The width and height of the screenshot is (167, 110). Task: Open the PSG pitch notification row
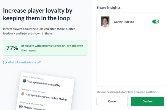click(47, 81)
